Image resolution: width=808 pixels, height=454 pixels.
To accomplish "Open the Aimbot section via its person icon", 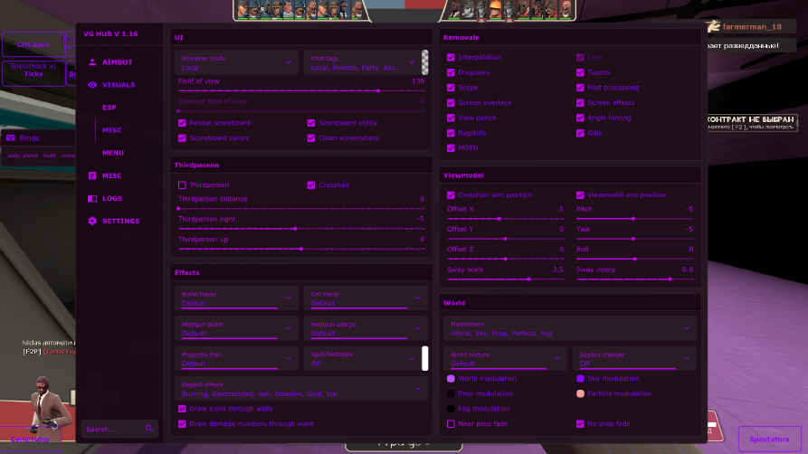I will tap(92, 61).
